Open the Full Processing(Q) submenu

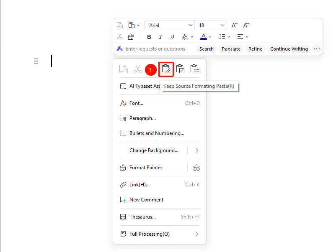(x=160, y=234)
